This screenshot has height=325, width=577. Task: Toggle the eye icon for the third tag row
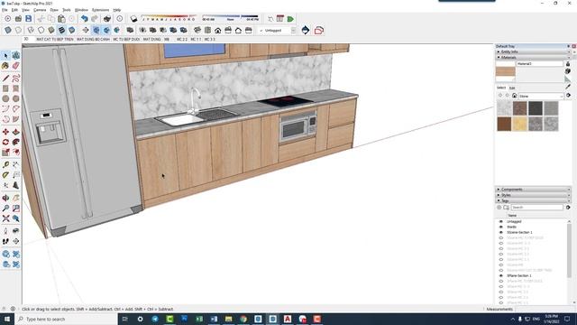pyautogui.click(x=501, y=233)
